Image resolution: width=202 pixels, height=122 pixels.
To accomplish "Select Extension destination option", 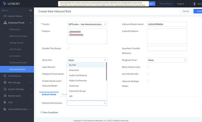I will pyautogui.click(x=86, y=70).
